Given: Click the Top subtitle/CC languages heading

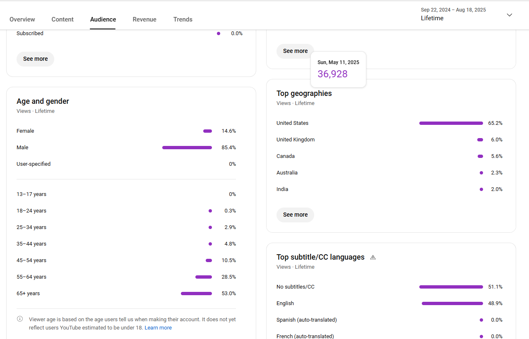Looking at the screenshot, I should pos(320,257).
